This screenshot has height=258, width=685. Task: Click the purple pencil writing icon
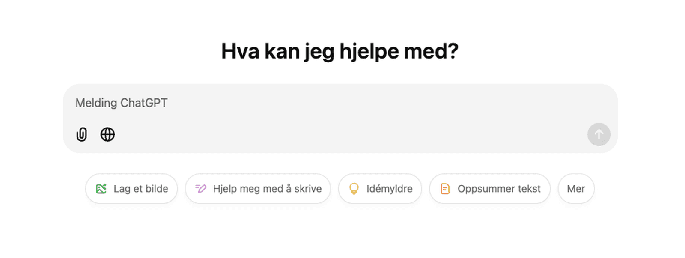click(x=200, y=189)
